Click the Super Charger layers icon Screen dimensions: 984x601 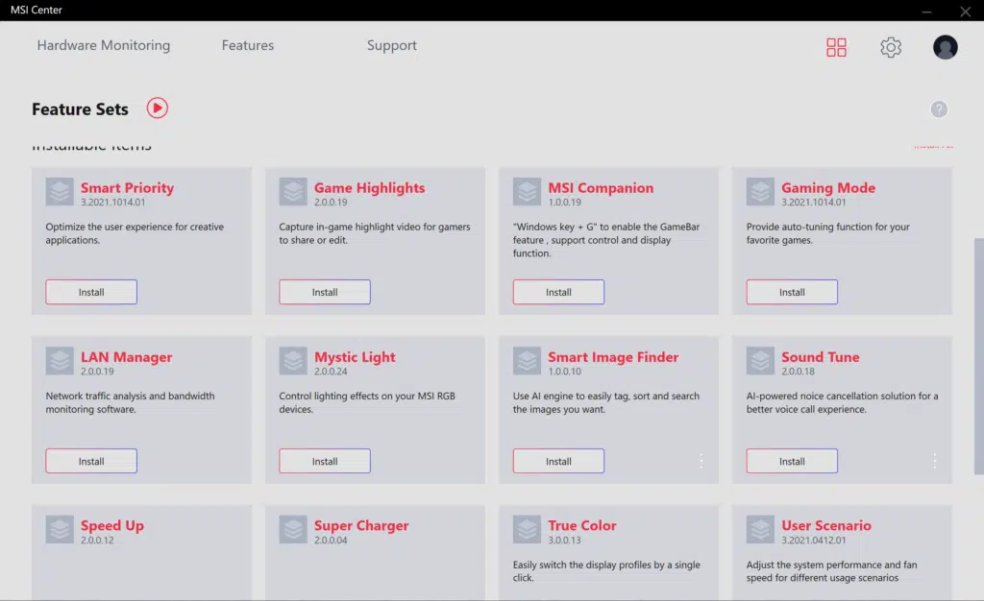coord(293,530)
